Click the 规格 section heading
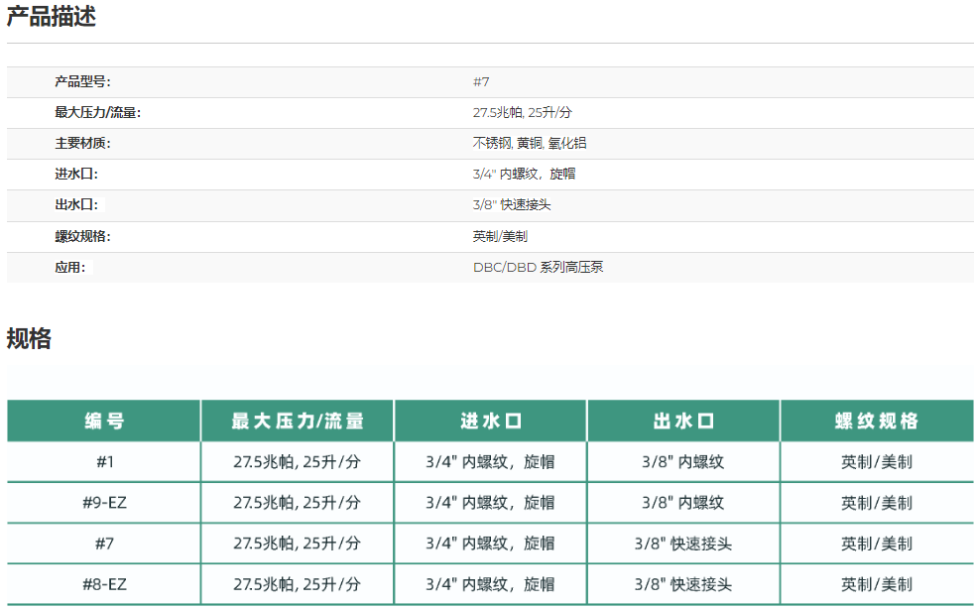The width and height of the screenshot is (976, 607). coord(29,338)
